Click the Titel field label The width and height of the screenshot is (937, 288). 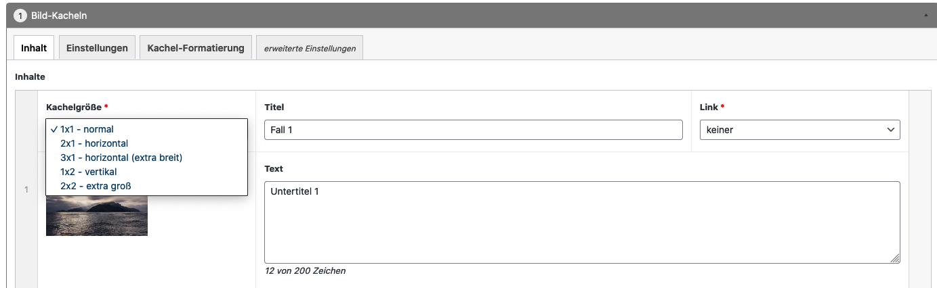click(274, 107)
